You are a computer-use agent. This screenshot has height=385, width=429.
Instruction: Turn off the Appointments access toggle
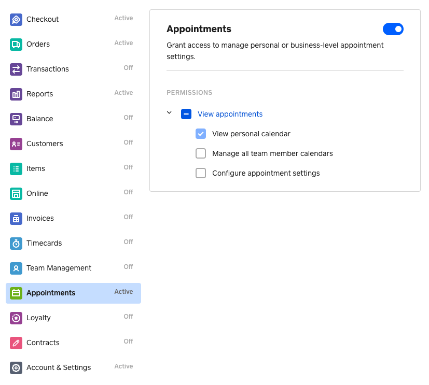point(393,29)
